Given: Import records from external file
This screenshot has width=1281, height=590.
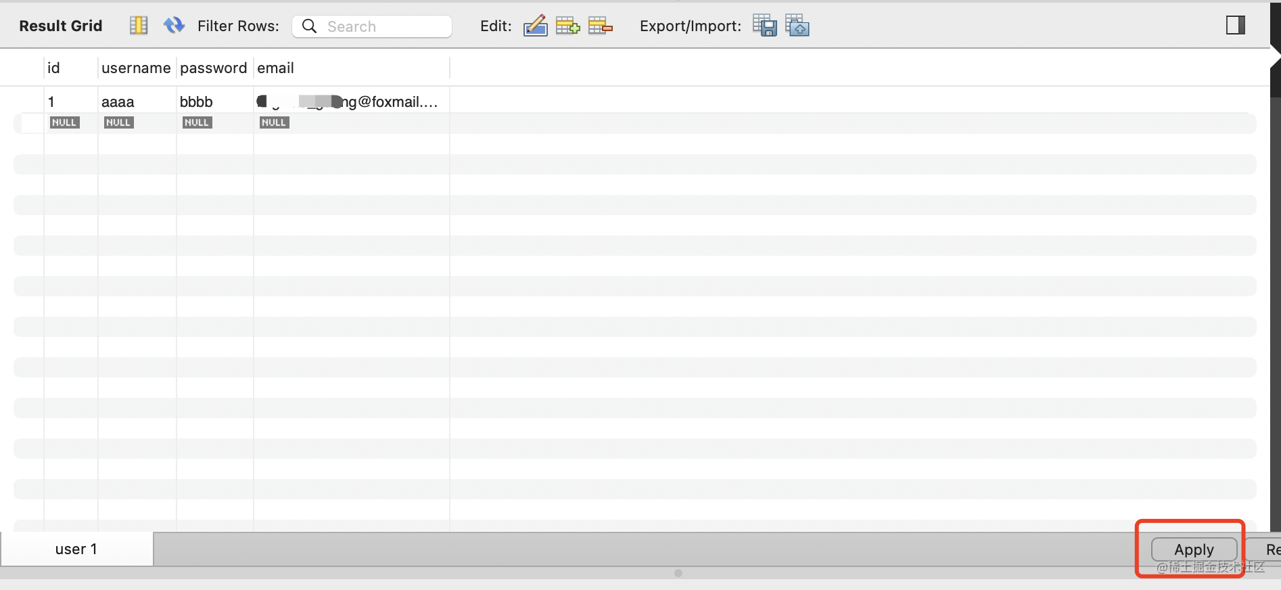Looking at the screenshot, I should [x=797, y=26].
